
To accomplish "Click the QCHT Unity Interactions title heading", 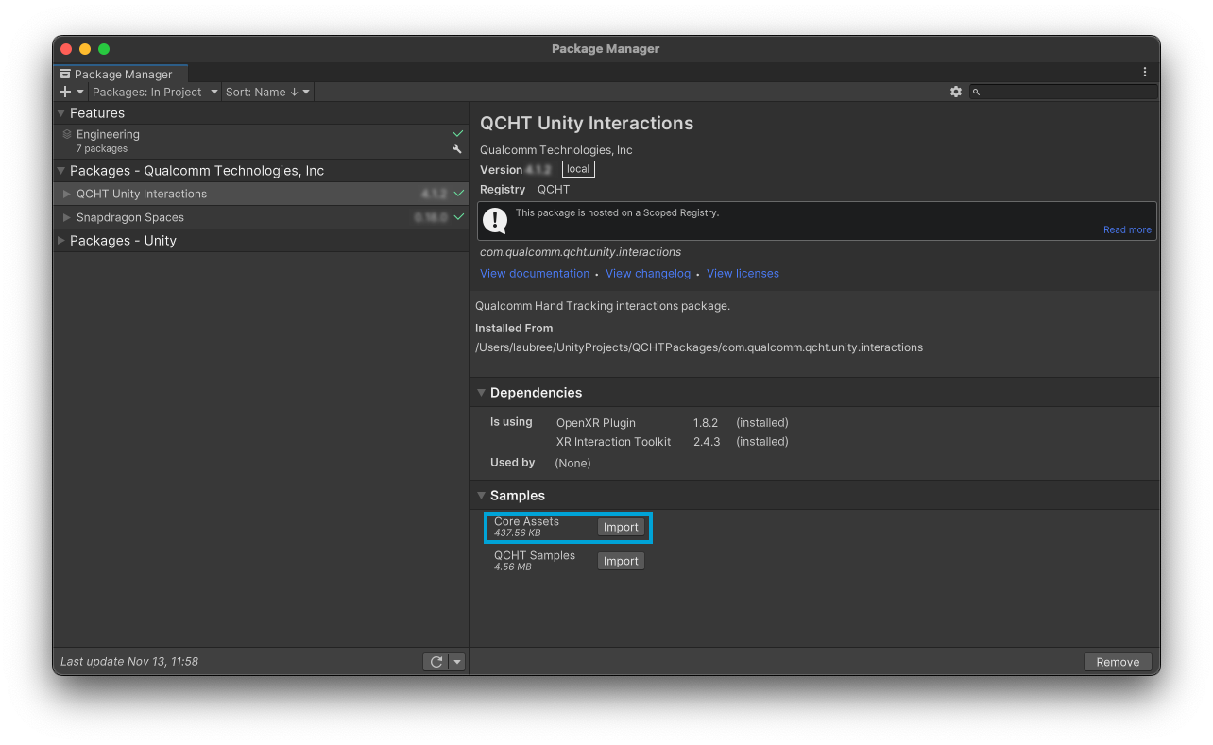I will pos(587,124).
